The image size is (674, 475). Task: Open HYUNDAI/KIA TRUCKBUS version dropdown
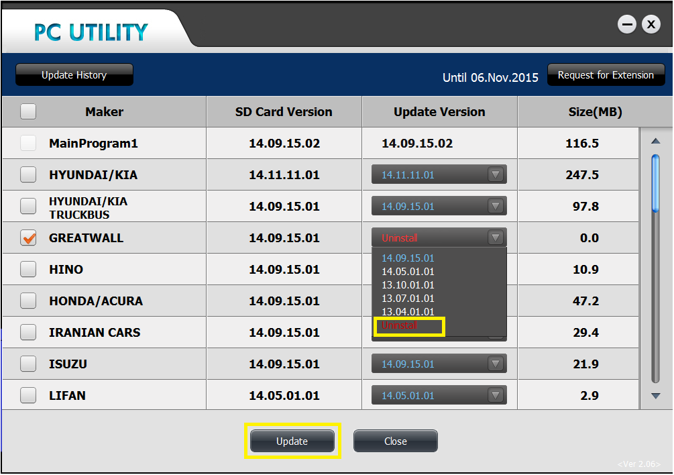click(x=496, y=207)
